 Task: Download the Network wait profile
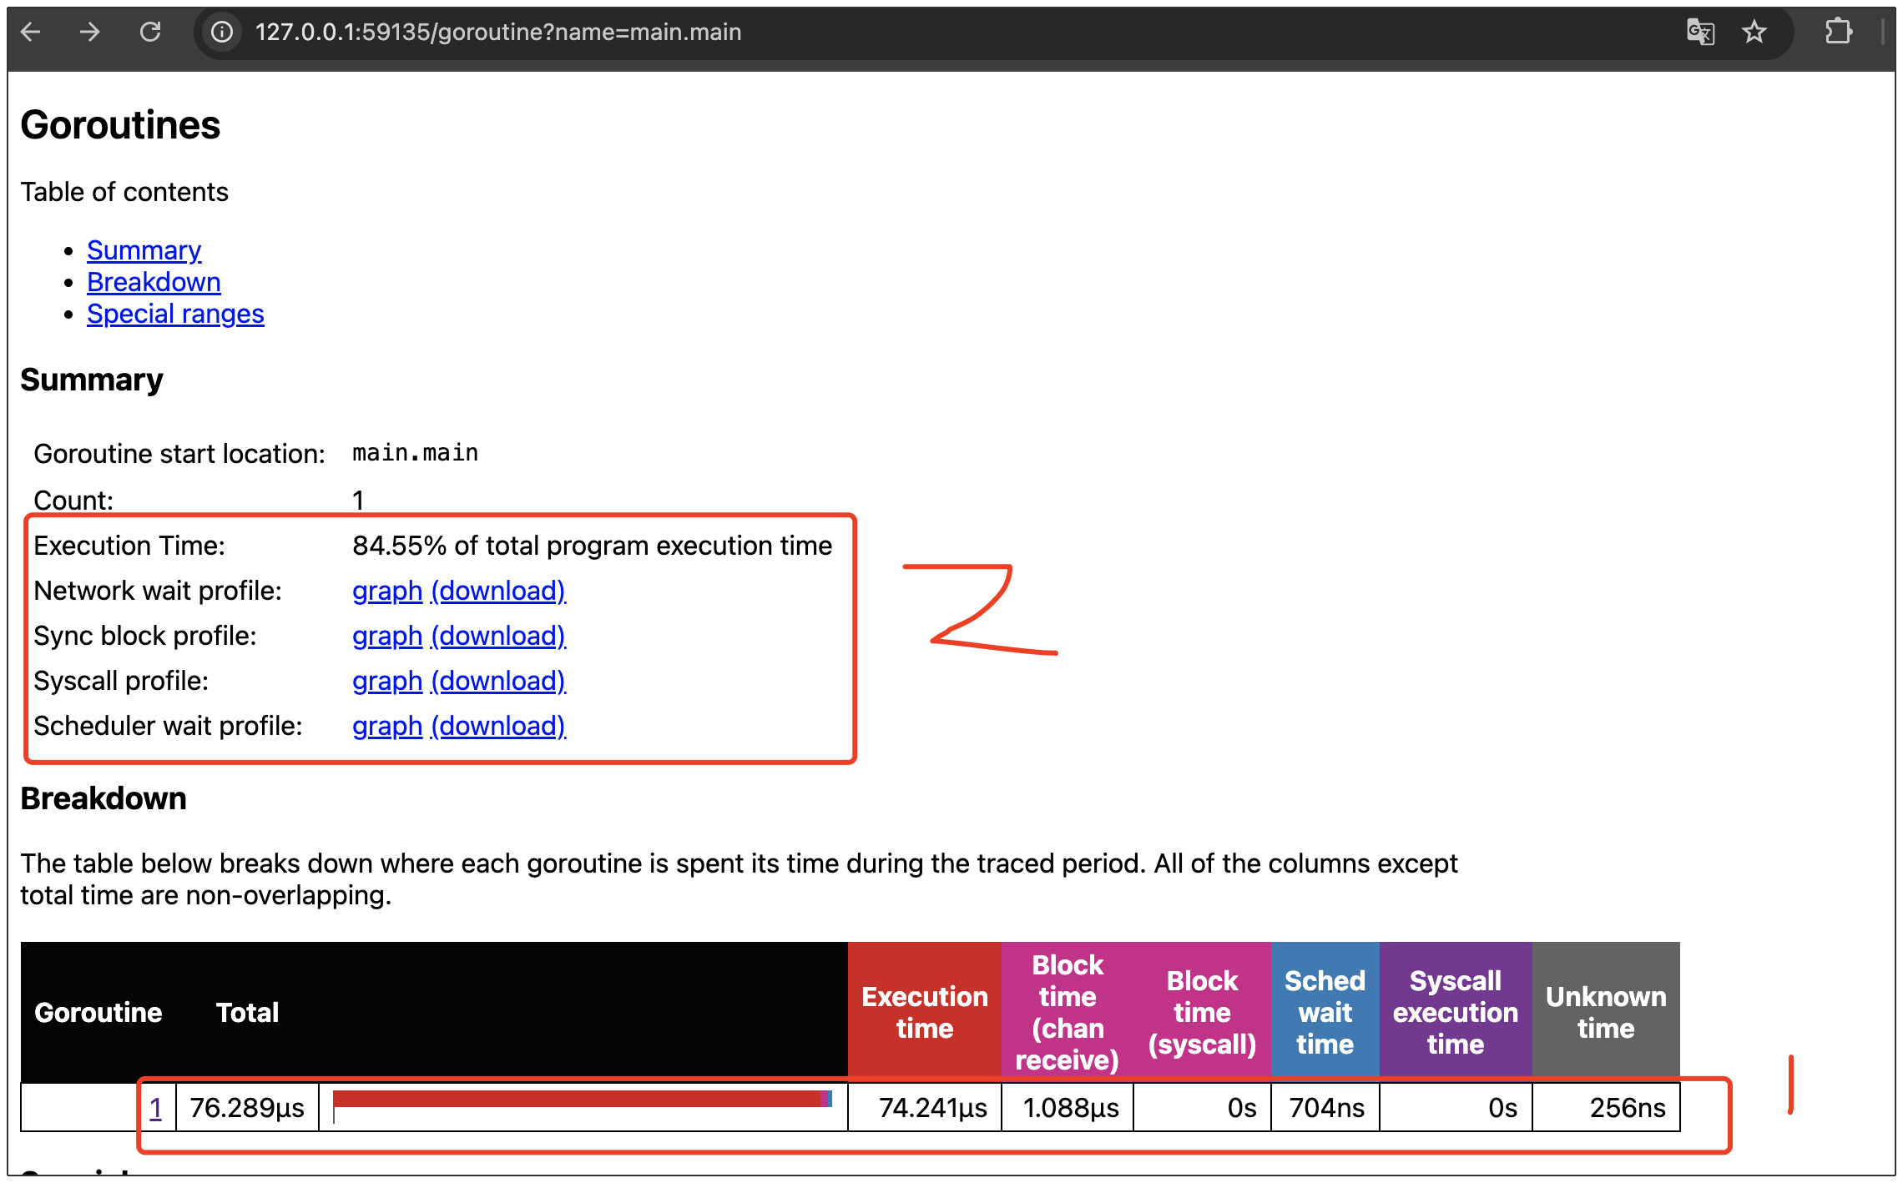click(x=498, y=591)
